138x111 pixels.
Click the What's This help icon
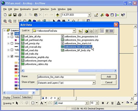(123, 15)
